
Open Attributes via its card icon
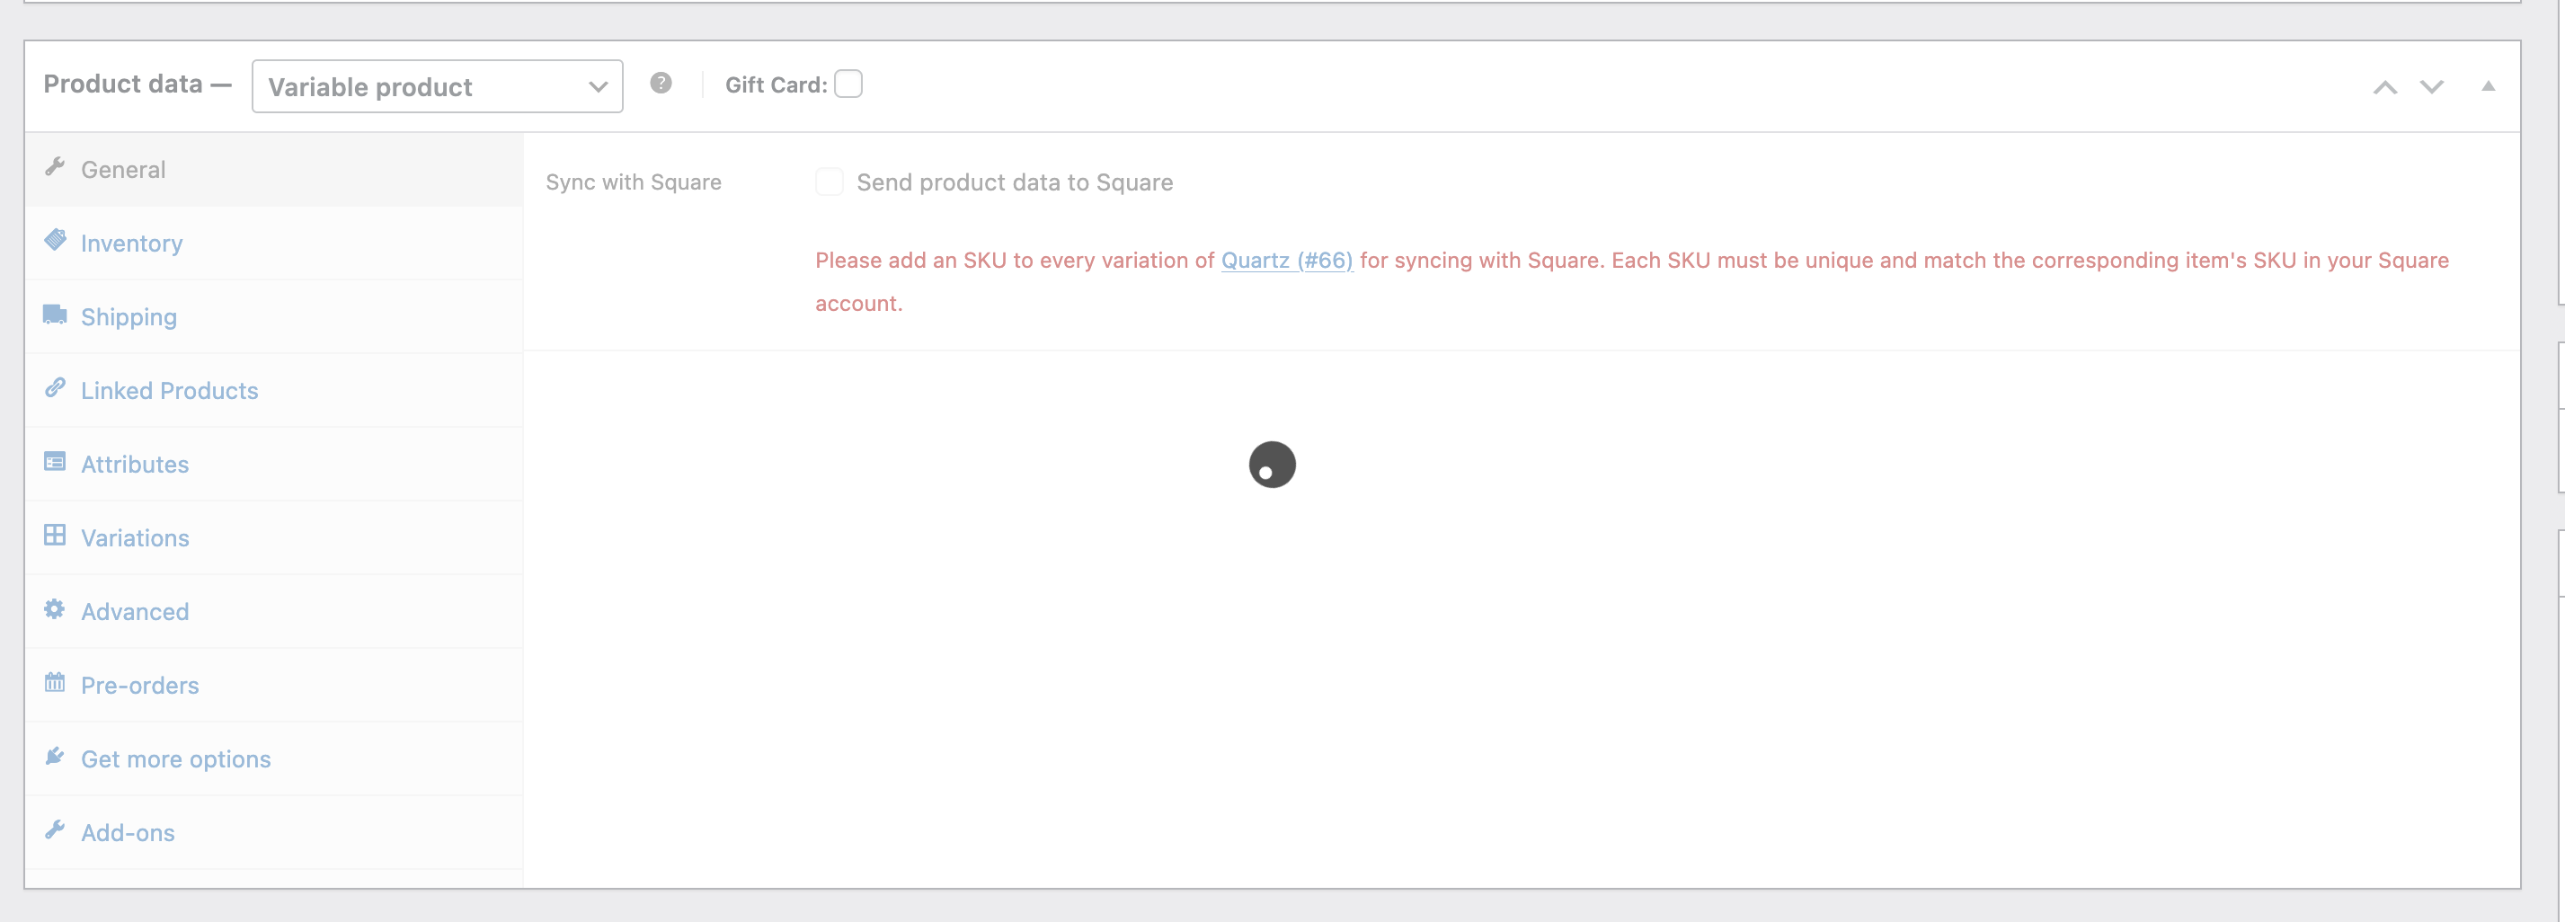coord(56,461)
